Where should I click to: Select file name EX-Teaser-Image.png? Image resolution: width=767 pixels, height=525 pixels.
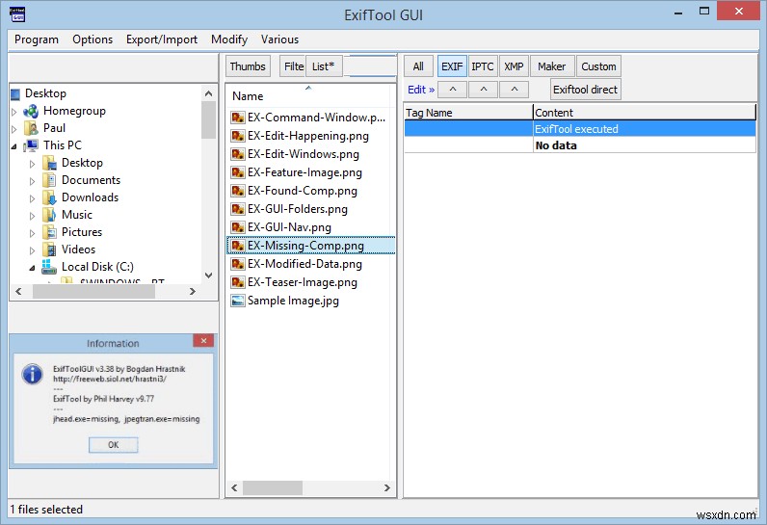click(x=303, y=282)
